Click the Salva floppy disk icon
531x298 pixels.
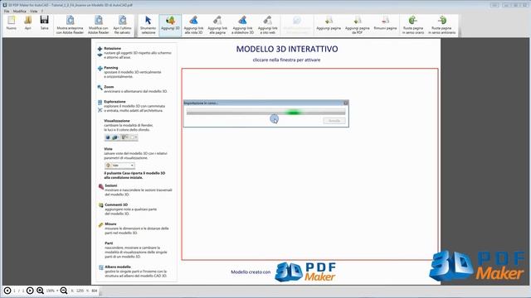click(44, 23)
